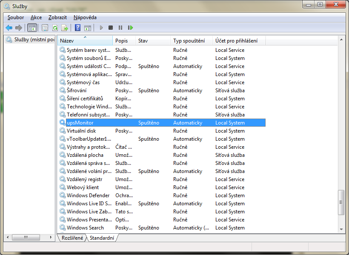The width and height of the screenshot is (349, 255).
Task: Switch to the Standardní tab
Action: click(102, 238)
